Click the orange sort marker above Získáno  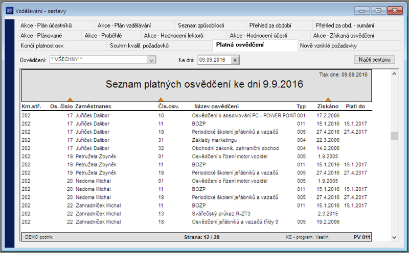[x=328, y=99]
